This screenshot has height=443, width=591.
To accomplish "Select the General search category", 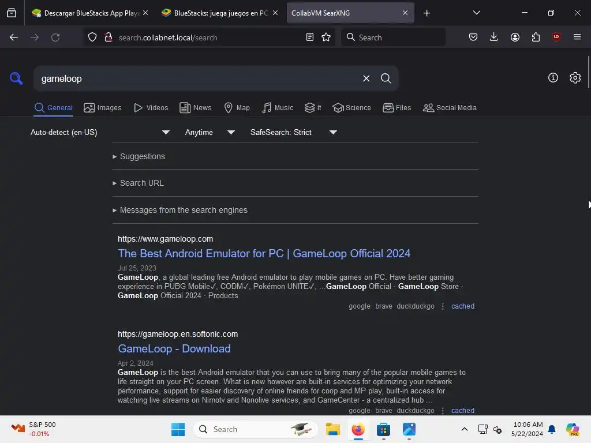I will [53, 108].
